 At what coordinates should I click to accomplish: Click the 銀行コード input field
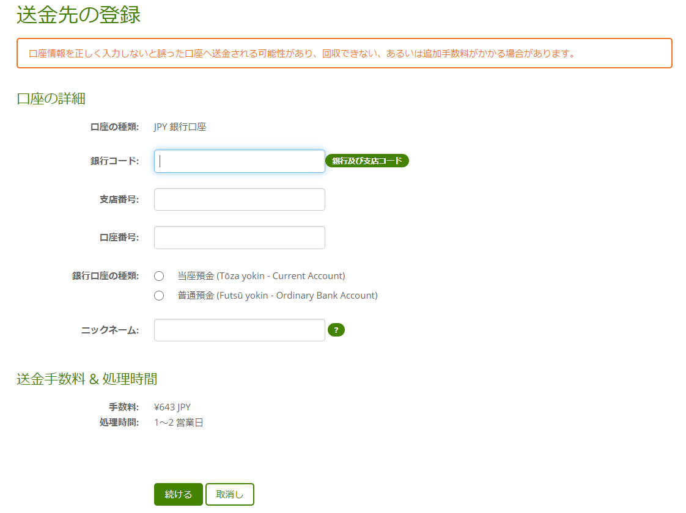(239, 161)
